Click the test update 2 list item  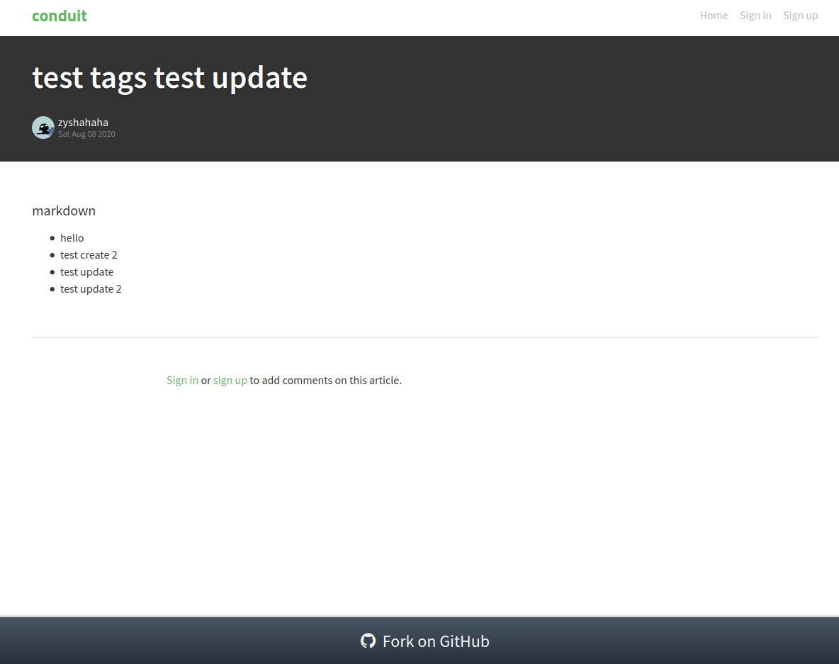pos(91,289)
